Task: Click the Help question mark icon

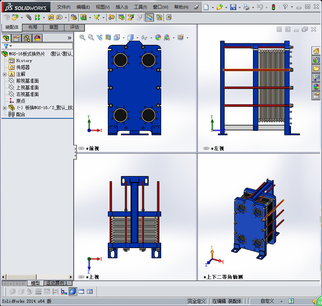Action: (285, 7)
